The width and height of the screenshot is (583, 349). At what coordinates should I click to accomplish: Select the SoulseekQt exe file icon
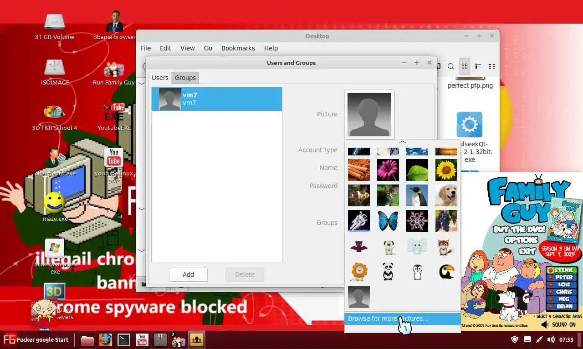tap(470, 125)
